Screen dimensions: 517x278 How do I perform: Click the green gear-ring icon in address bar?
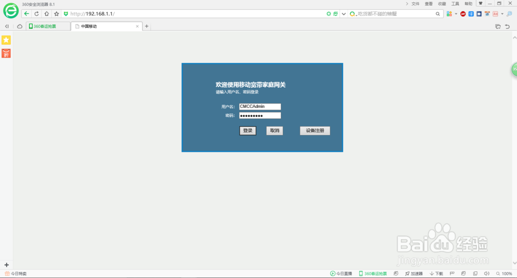[x=328, y=14]
